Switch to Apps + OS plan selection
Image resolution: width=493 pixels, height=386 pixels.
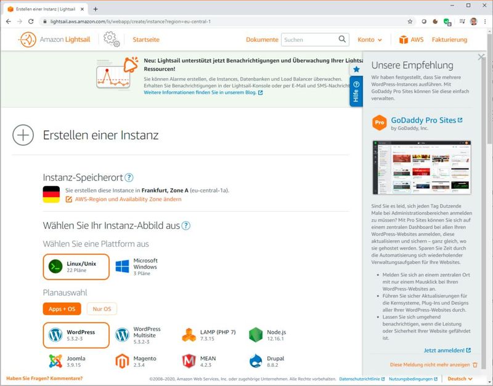[62, 308]
